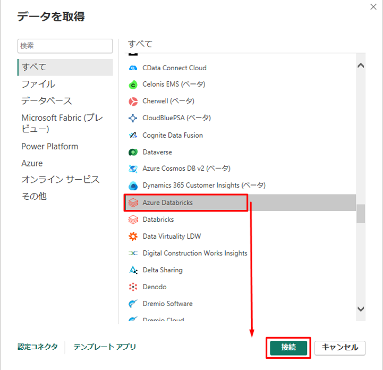383x370 pixels.
Task: Select Digital Construction Works Insights entry
Action: [195, 253]
